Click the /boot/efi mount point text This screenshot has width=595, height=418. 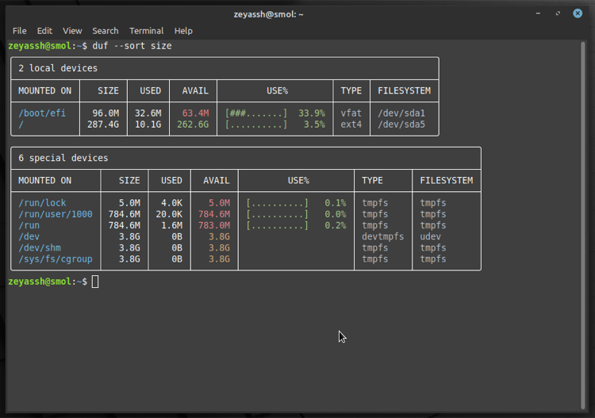click(42, 113)
